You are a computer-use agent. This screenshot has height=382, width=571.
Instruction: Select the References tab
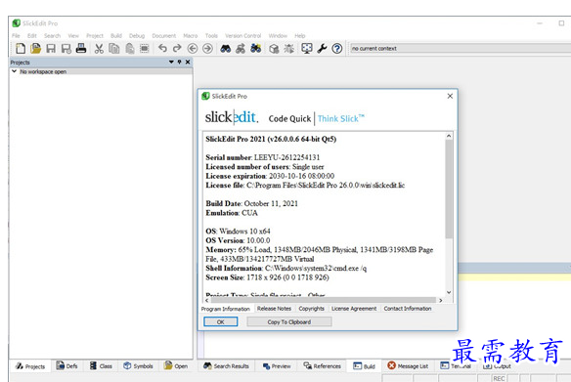click(x=323, y=366)
